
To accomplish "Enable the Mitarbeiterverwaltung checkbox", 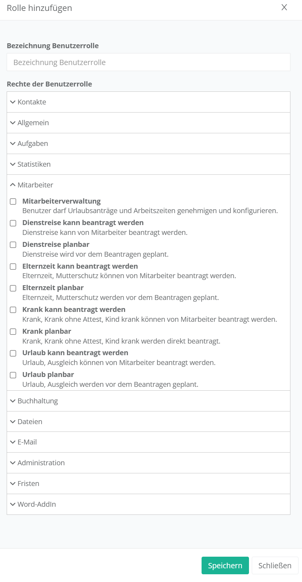I will point(13,202).
